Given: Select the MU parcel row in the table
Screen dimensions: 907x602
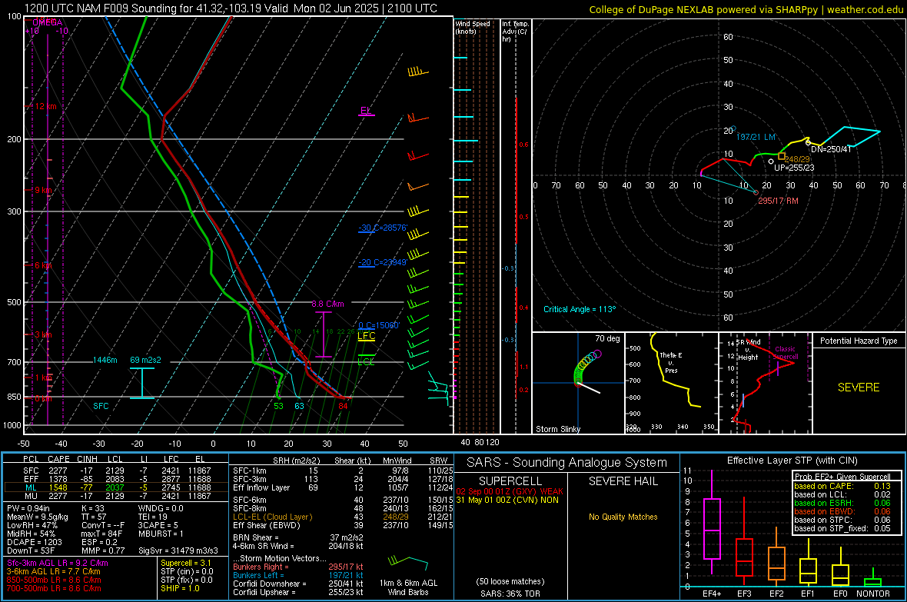Looking at the screenshot, I should (115, 496).
